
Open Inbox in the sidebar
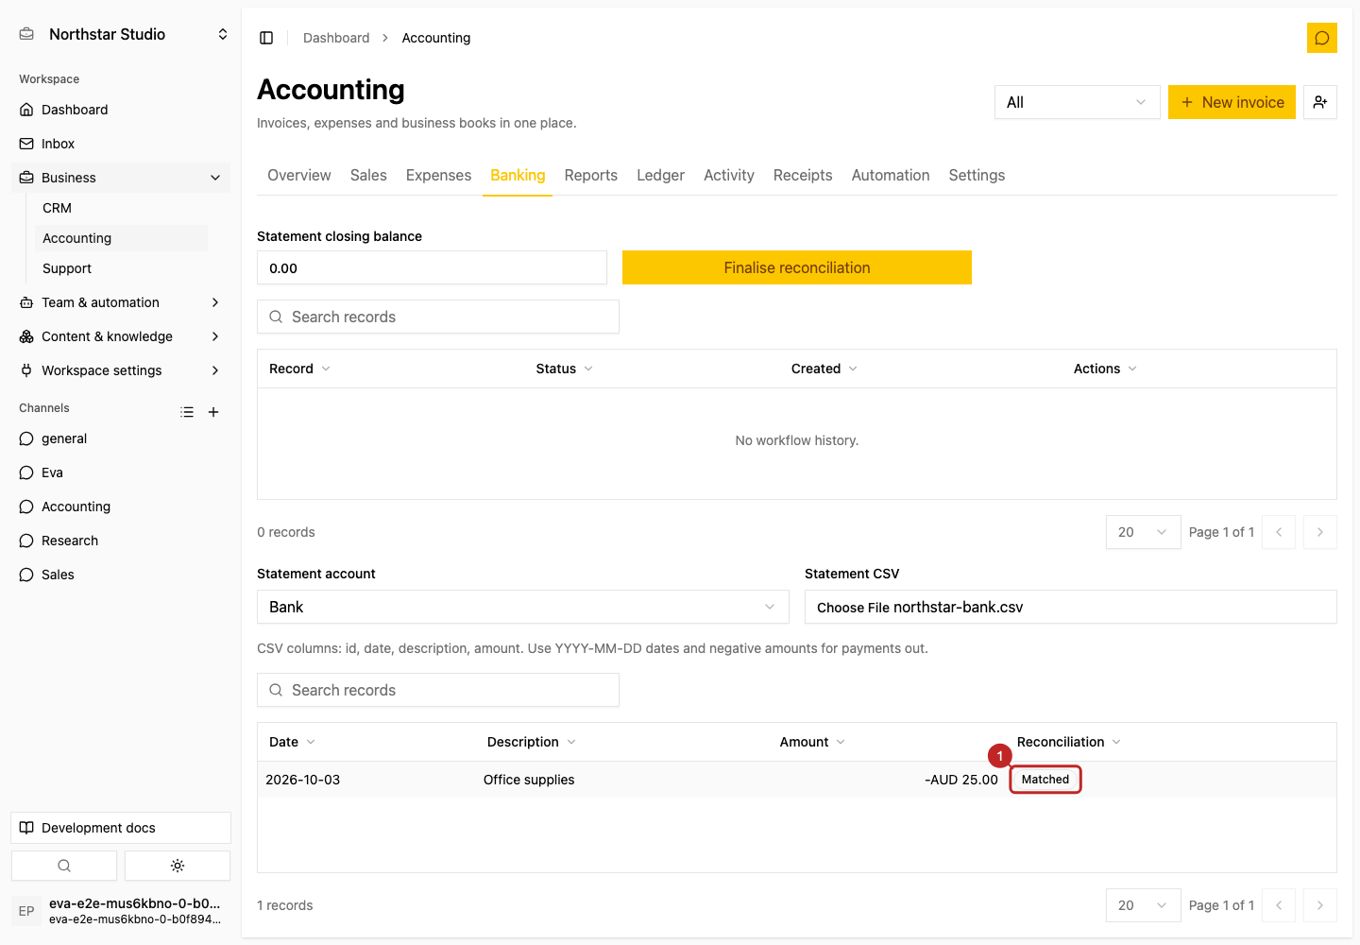[x=121, y=144]
